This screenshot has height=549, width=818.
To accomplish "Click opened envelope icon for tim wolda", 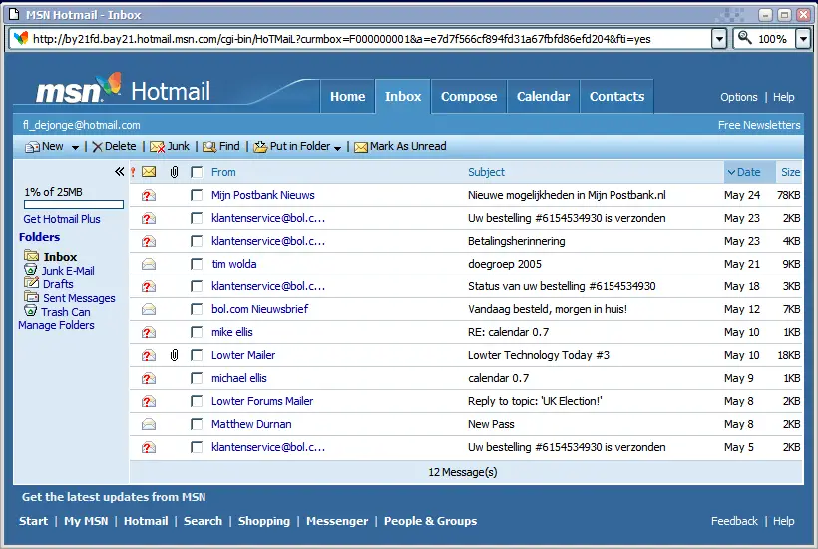I will (x=149, y=265).
